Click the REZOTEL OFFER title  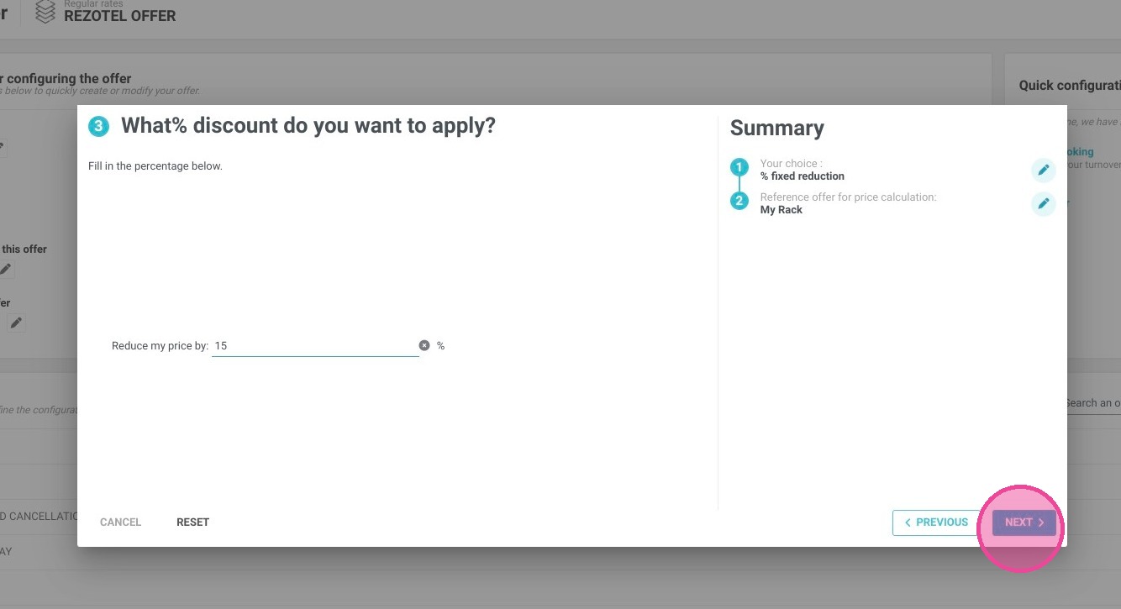pyautogui.click(x=120, y=16)
